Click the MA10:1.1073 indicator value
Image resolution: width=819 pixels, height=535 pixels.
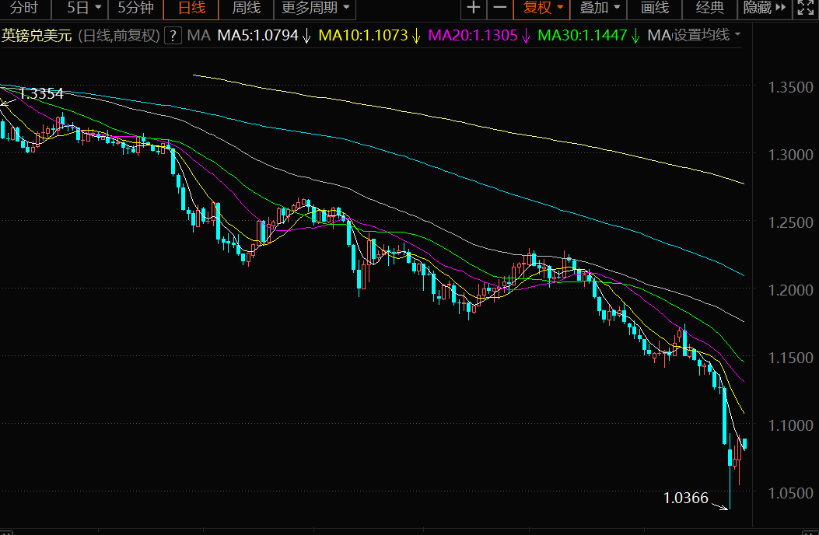[x=363, y=36]
